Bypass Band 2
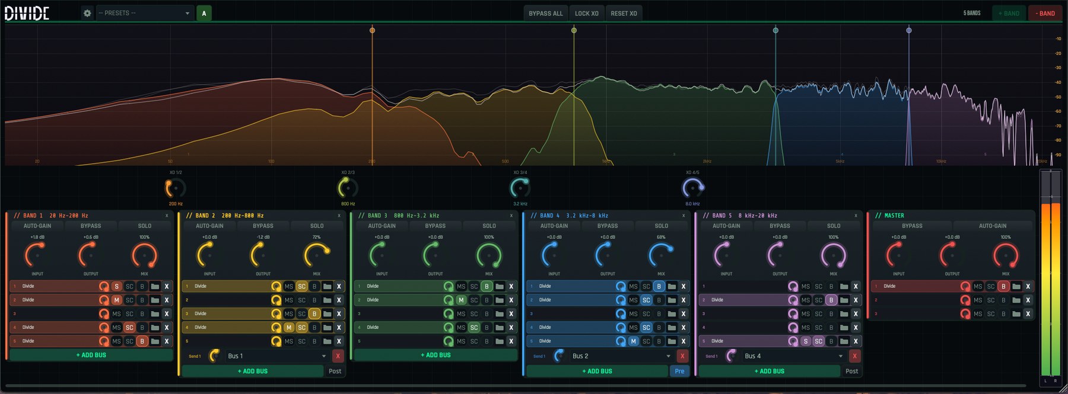This screenshot has width=1068, height=394. pyautogui.click(x=263, y=226)
